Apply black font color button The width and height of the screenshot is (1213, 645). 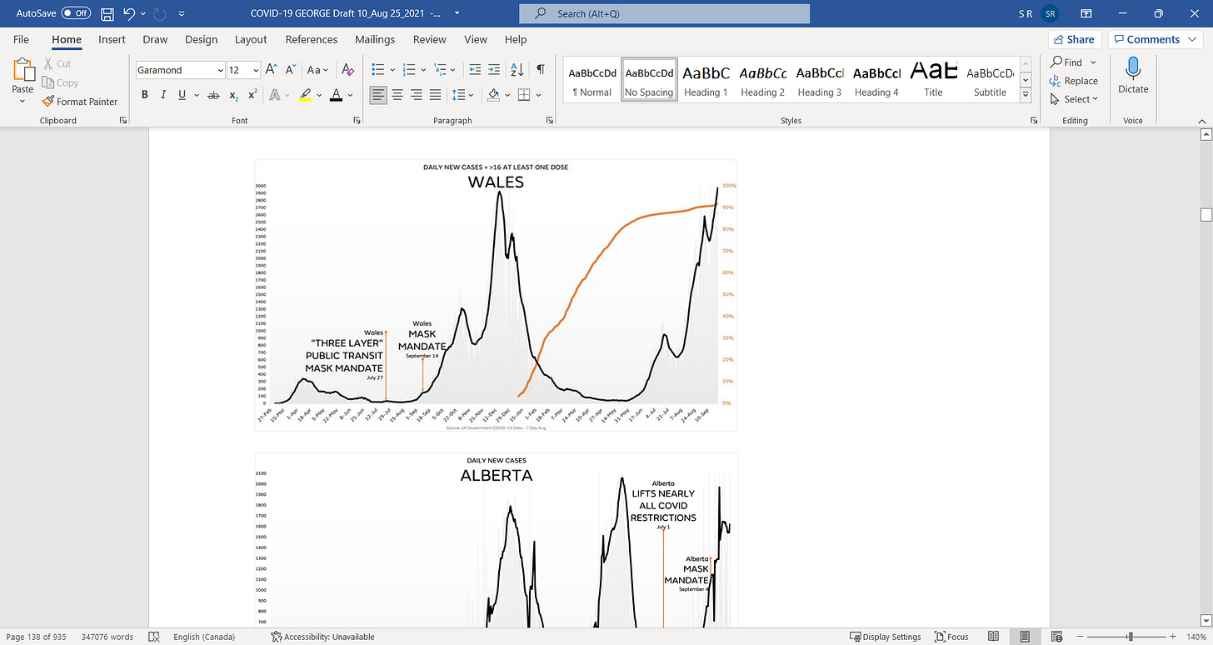tap(336, 95)
